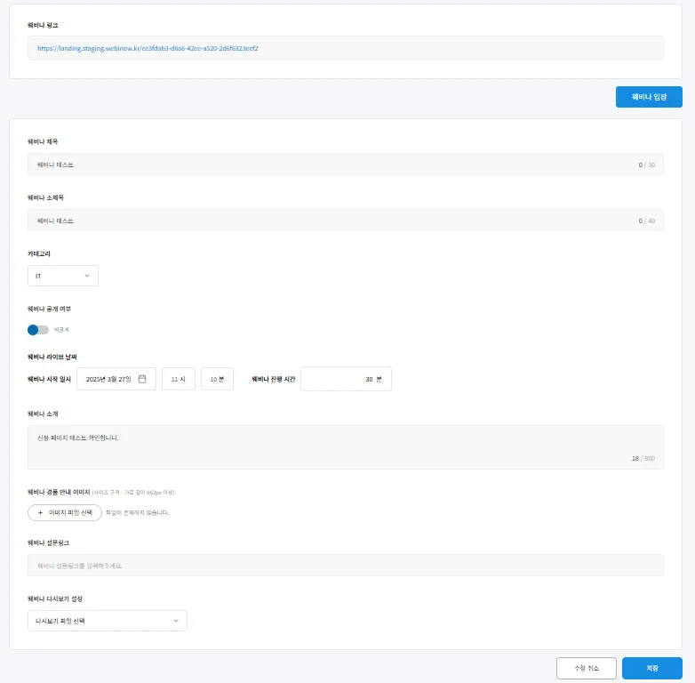695x683 pixels.
Task: Click the chevron arrow in 다시보기 파일 선택
Action: [x=175, y=620]
